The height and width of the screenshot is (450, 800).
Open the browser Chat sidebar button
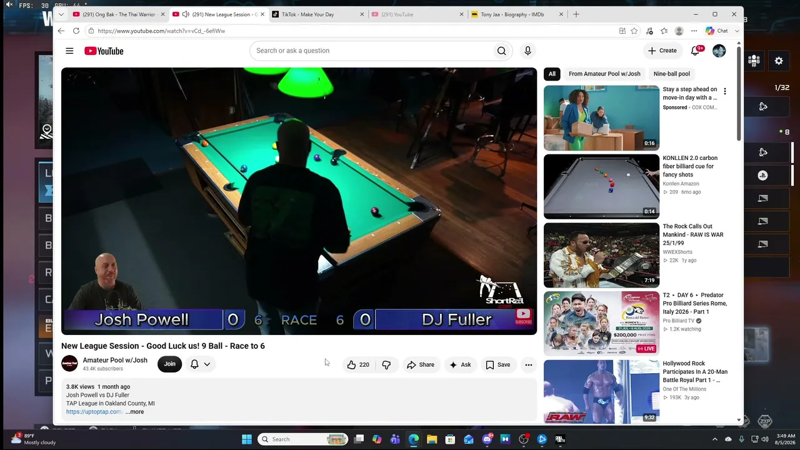pyautogui.click(x=717, y=31)
